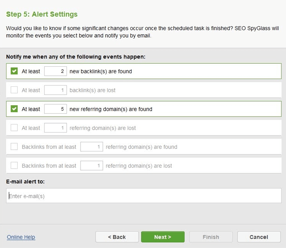
Task: Click the Finish button
Action: click(x=211, y=237)
